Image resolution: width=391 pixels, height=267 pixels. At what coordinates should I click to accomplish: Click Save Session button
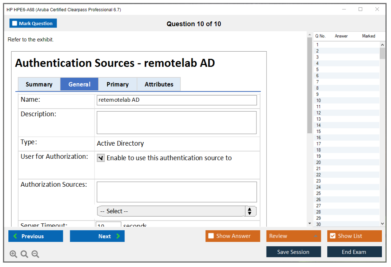[x=294, y=252]
